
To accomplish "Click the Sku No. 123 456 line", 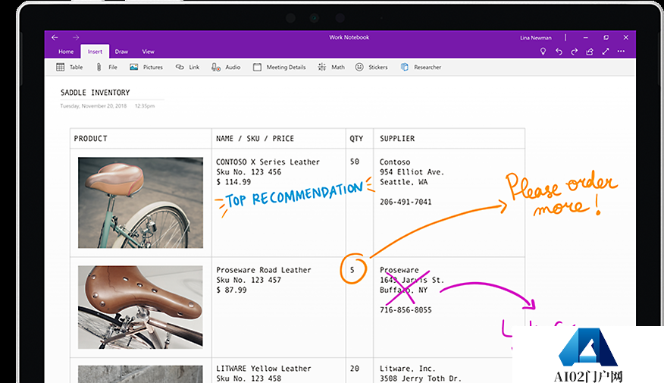I will [x=249, y=172].
